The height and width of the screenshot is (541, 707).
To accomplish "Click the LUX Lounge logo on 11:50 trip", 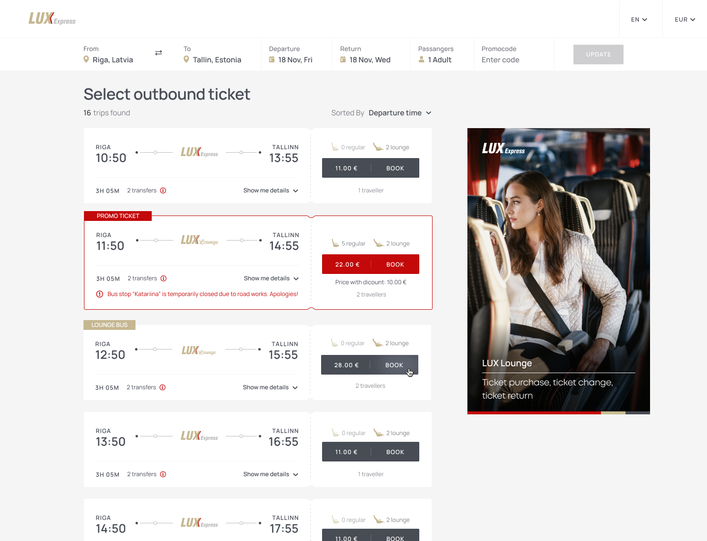I will point(199,240).
